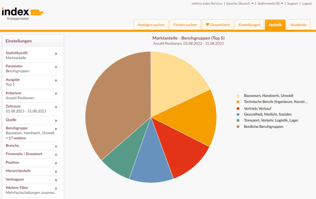Click the brown Restliche Berufsgruppen legend dot
The height and width of the screenshot is (199, 316).
click(238, 126)
